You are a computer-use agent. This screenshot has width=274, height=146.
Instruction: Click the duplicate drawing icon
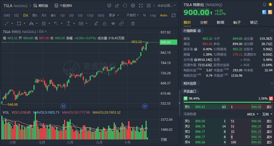[122, 23]
